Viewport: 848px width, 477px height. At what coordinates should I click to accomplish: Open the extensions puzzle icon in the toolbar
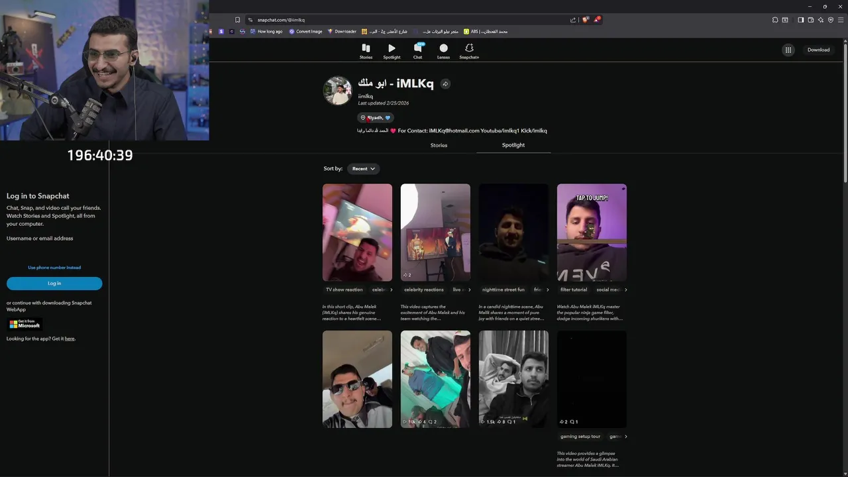click(x=775, y=20)
